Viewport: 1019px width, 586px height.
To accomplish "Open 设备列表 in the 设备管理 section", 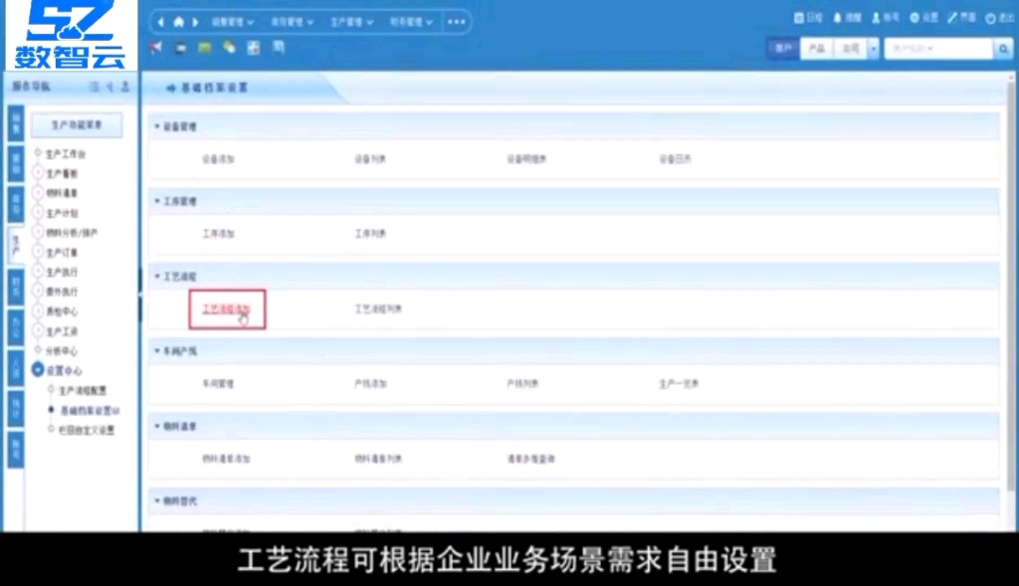I will pyautogui.click(x=366, y=157).
